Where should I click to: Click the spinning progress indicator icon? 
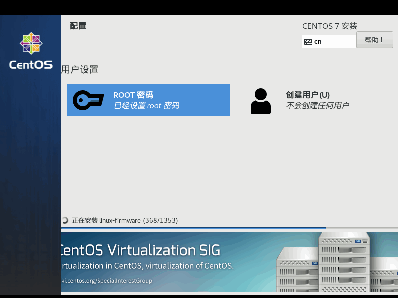click(65, 220)
